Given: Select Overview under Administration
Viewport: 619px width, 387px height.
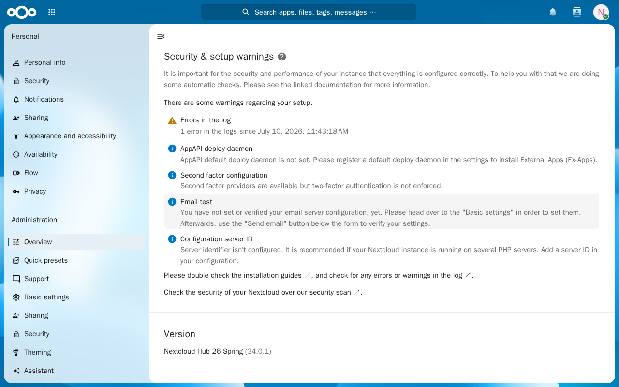Looking at the screenshot, I should [76, 242].
